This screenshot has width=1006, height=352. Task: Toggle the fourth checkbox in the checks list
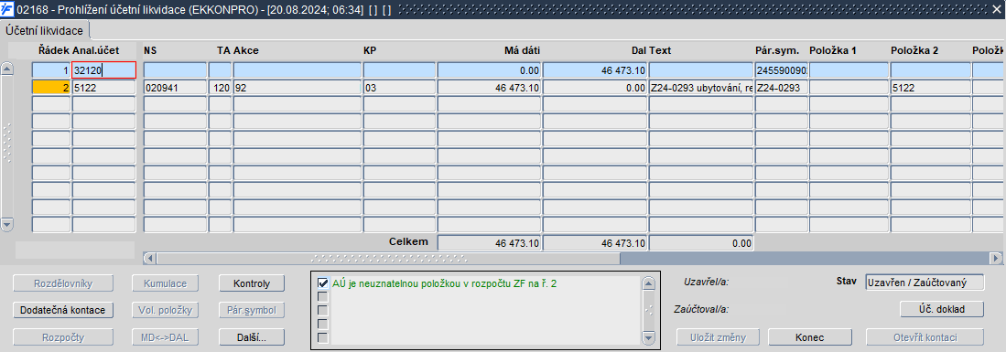pos(323,324)
